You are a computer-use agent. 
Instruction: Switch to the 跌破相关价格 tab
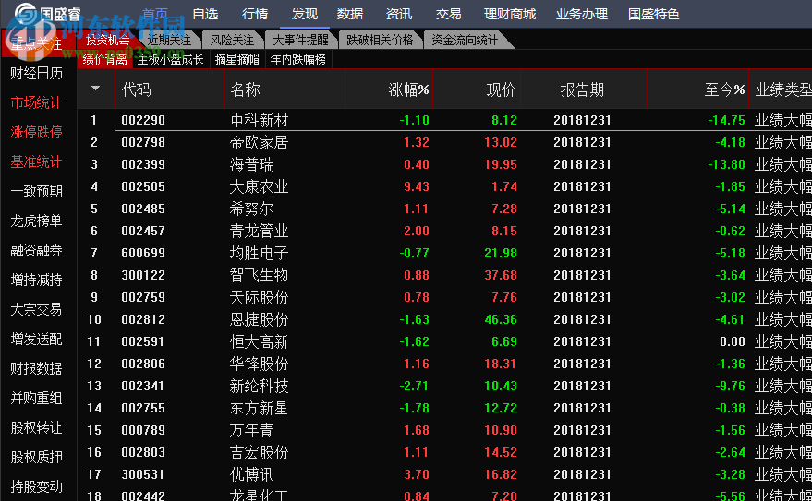coord(380,40)
